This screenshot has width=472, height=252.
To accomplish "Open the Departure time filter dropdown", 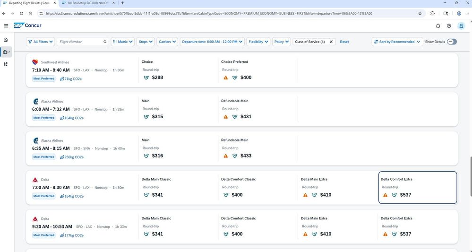I will click(x=212, y=42).
